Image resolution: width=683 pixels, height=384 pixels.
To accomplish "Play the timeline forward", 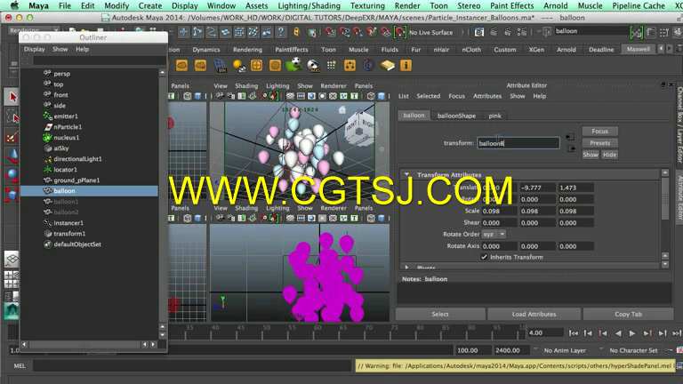I will point(632,333).
